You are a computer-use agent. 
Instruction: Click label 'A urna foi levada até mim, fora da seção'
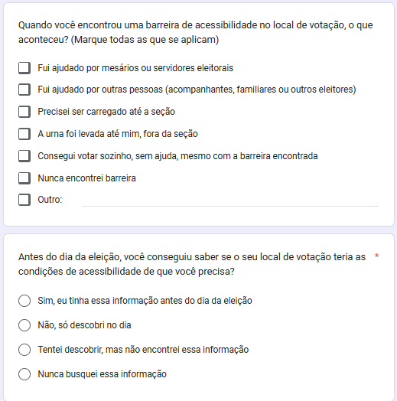(118, 134)
